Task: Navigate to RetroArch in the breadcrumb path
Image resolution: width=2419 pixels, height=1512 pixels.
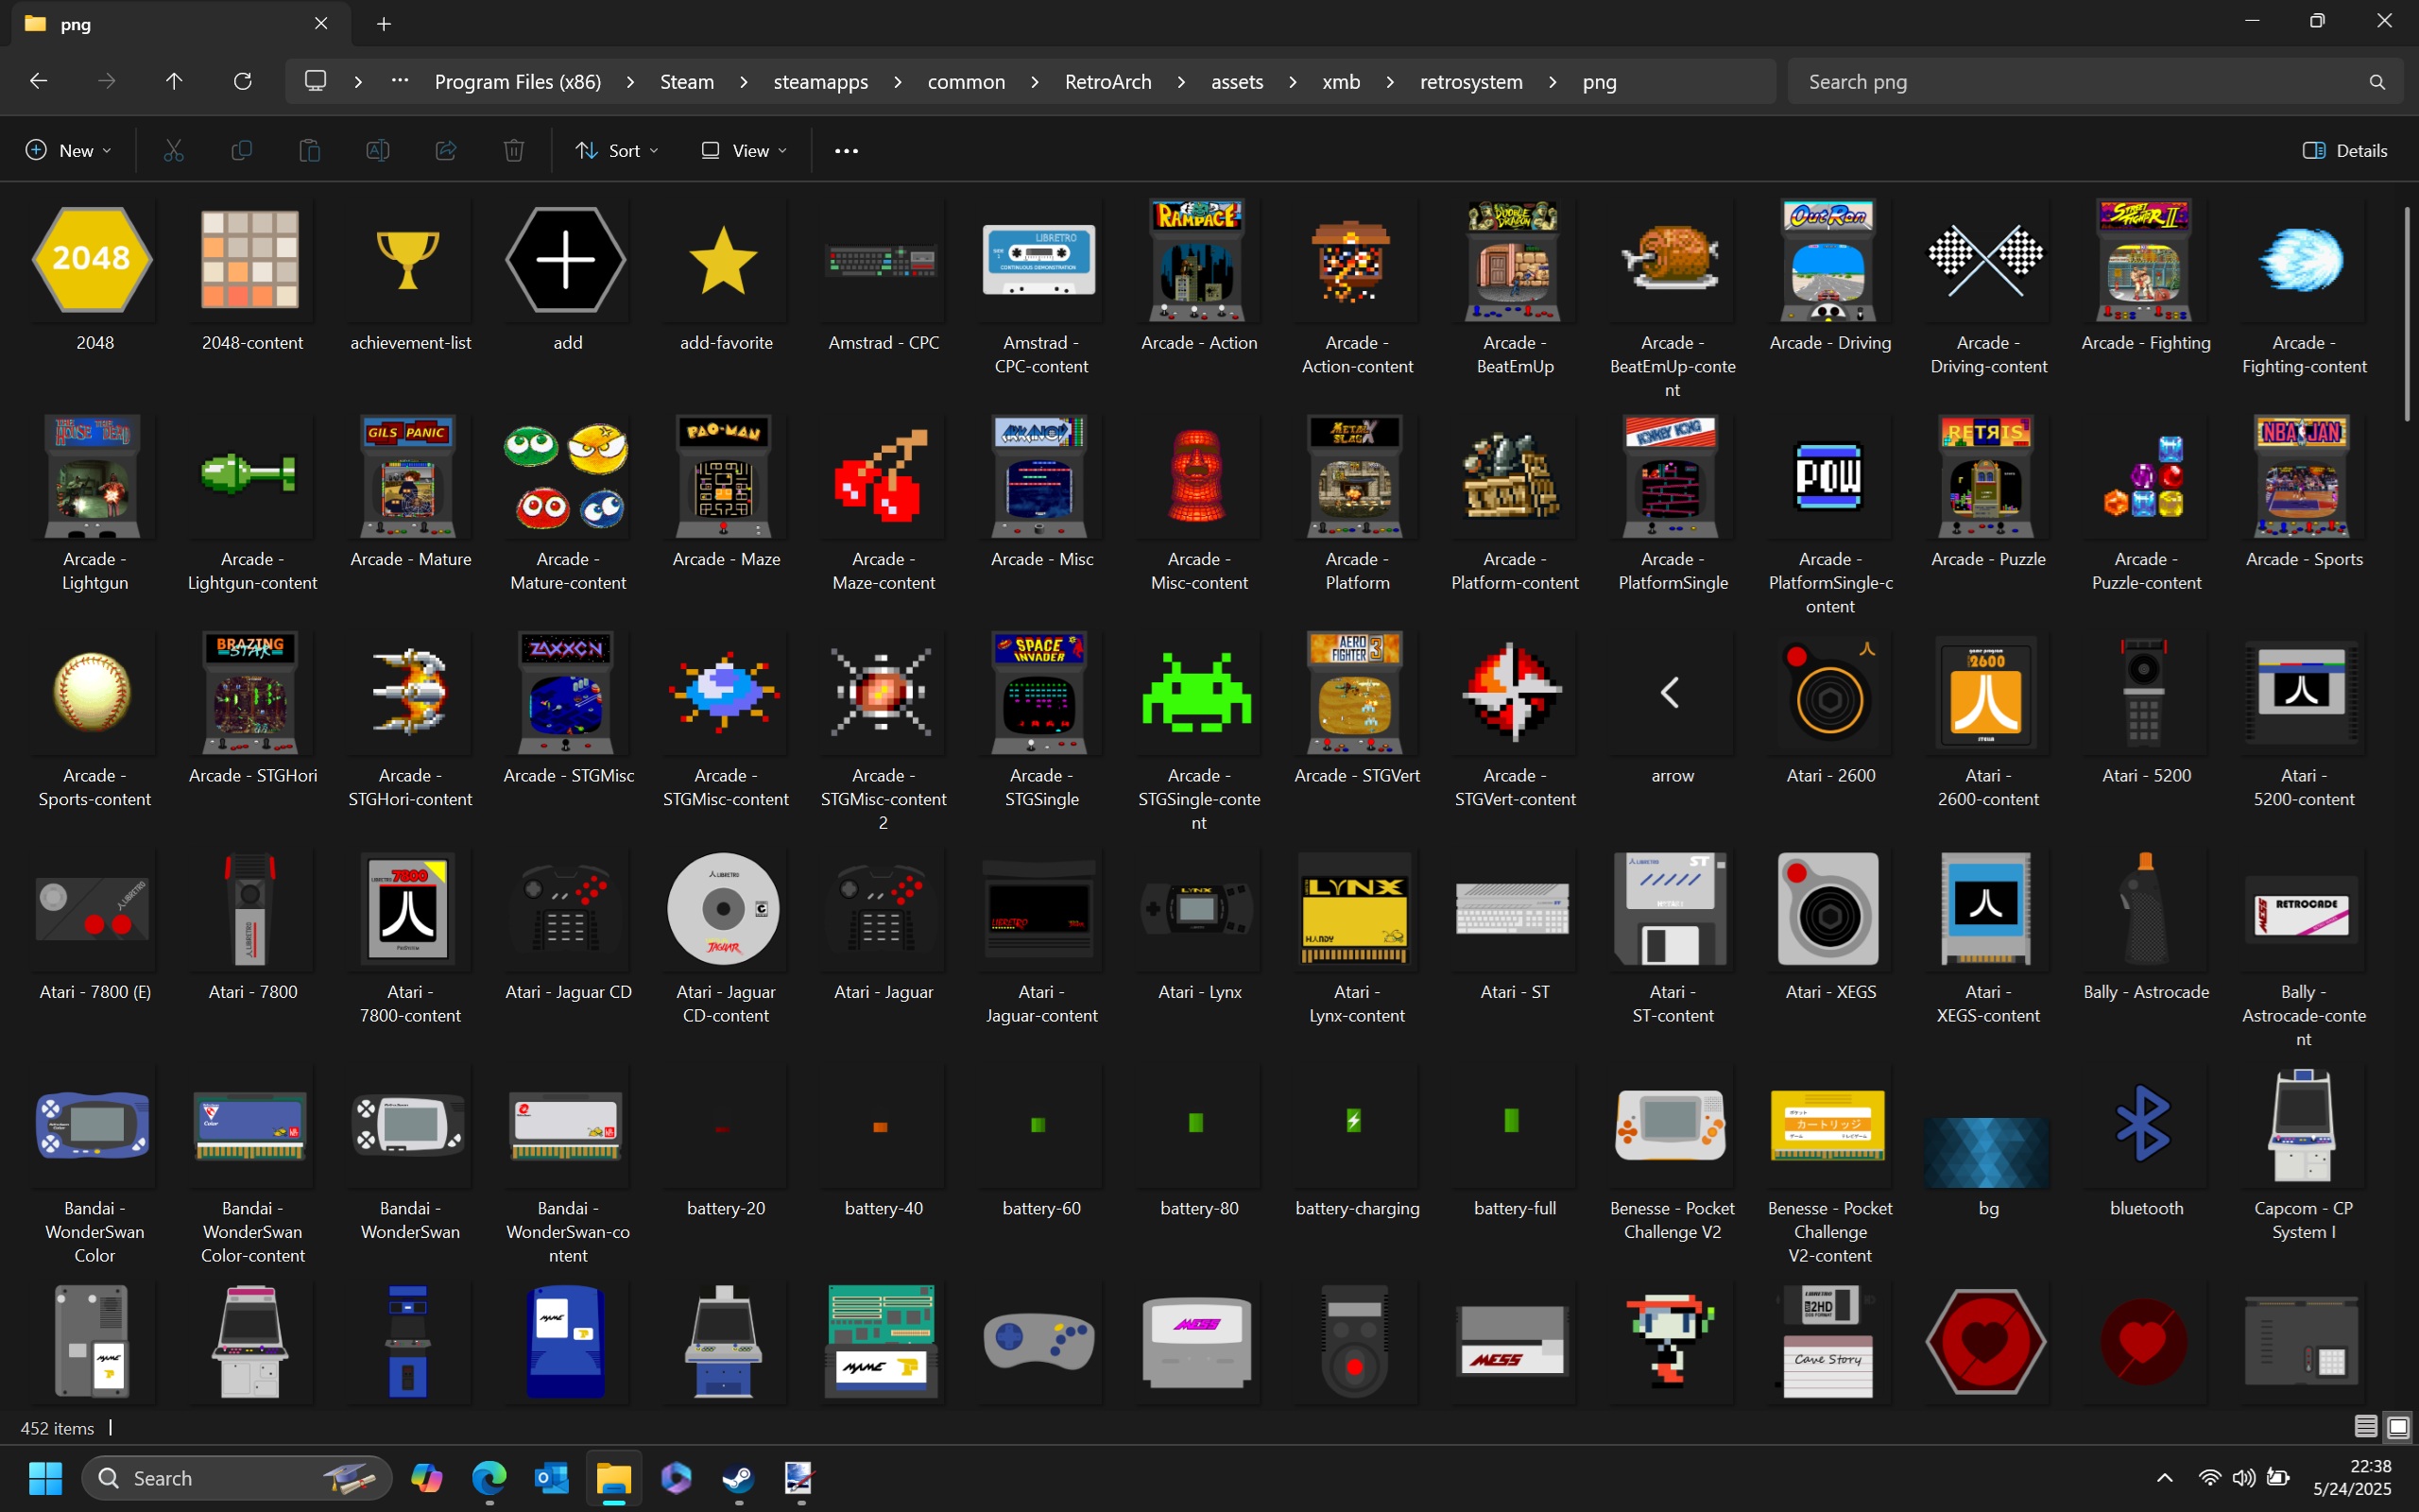Action: pyautogui.click(x=1107, y=82)
